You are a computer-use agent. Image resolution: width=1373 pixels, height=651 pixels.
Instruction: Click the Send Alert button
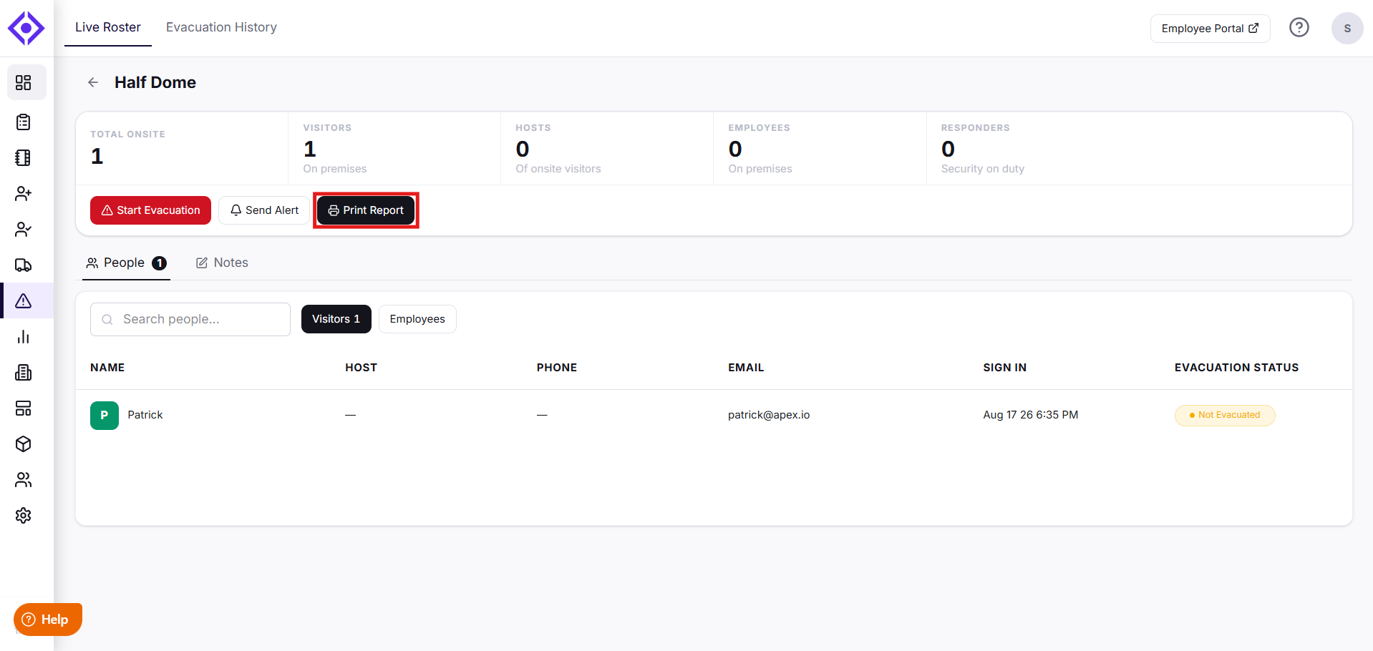coord(264,210)
